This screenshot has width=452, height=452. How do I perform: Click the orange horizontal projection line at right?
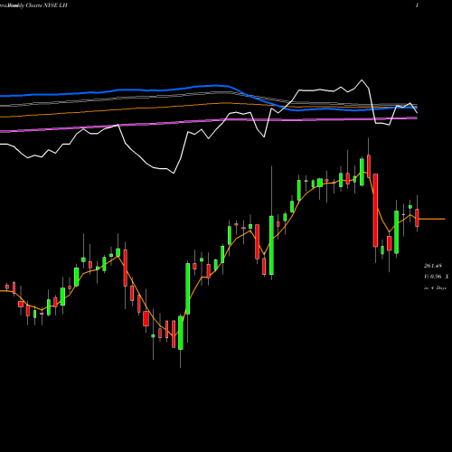pyautogui.click(x=432, y=219)
